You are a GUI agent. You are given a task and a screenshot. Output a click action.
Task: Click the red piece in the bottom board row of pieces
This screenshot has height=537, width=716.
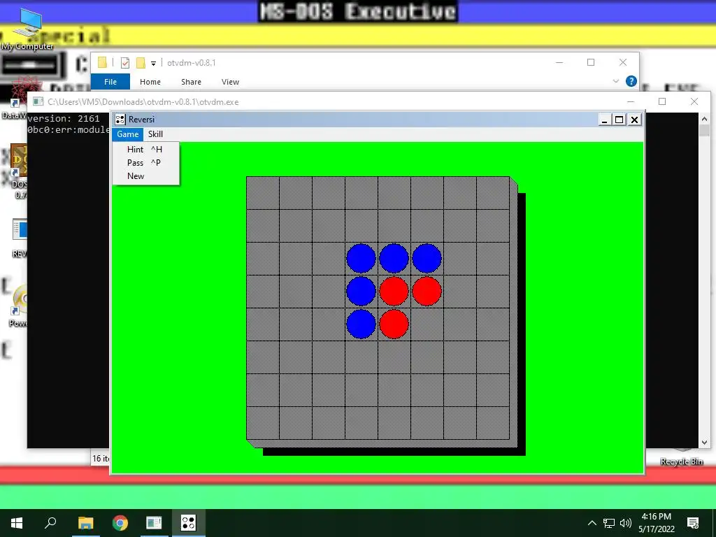[x=394, y=324]
